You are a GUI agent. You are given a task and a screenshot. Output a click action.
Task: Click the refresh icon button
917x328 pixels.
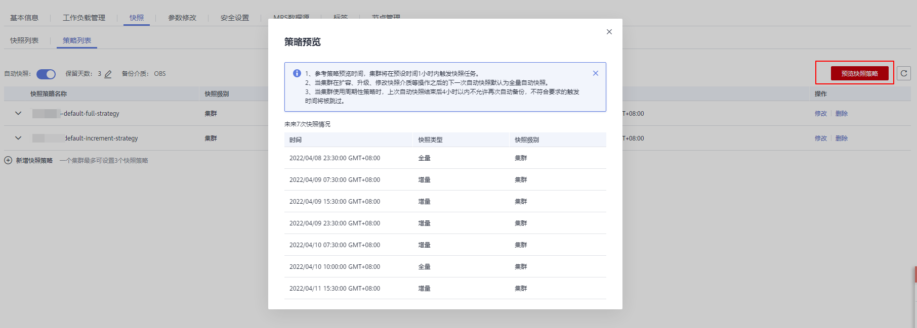(x=904, y=73)
